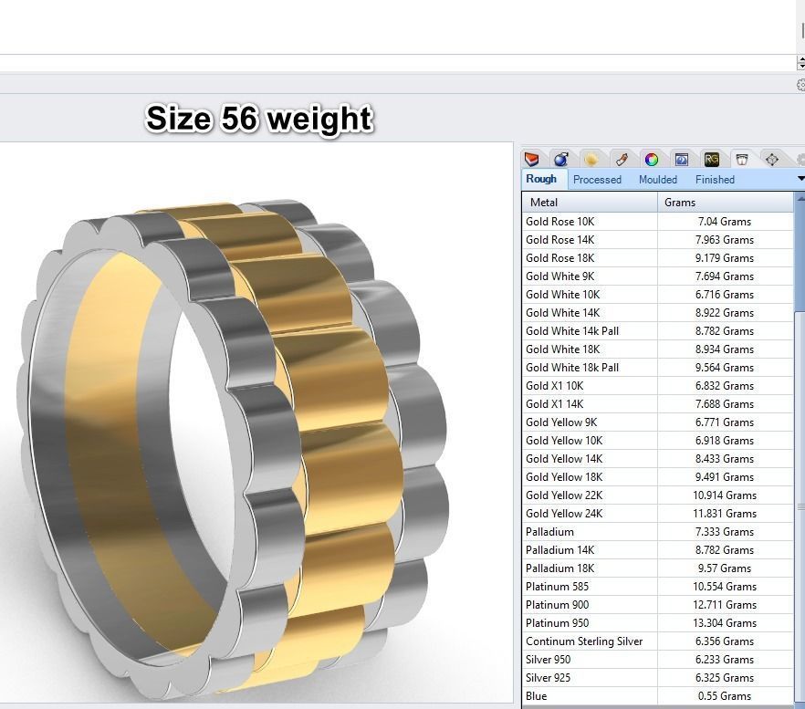The height and width of the screenshot is (709, 805).
Task: Click the 9.57 Grams value
Action: pos(725,568)
